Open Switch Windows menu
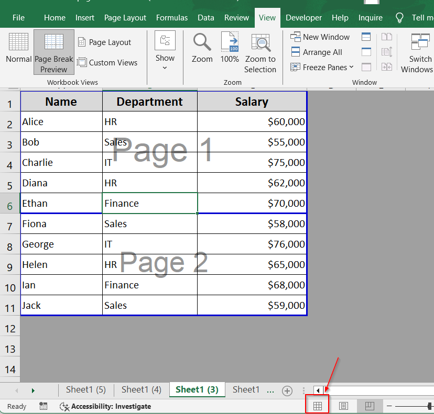 (418, 52)
